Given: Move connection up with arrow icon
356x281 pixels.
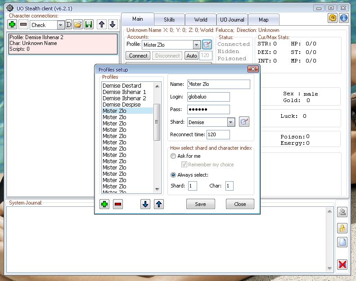Looking at the screenshot, I should (102, 24).
